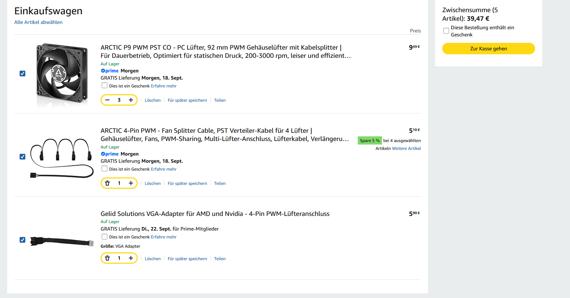Click Löschen for ARCTIC P9 fan
Image resolution: width=570 pixels, height=298 pixels.
pyautogui.click(x=153, y=100)
